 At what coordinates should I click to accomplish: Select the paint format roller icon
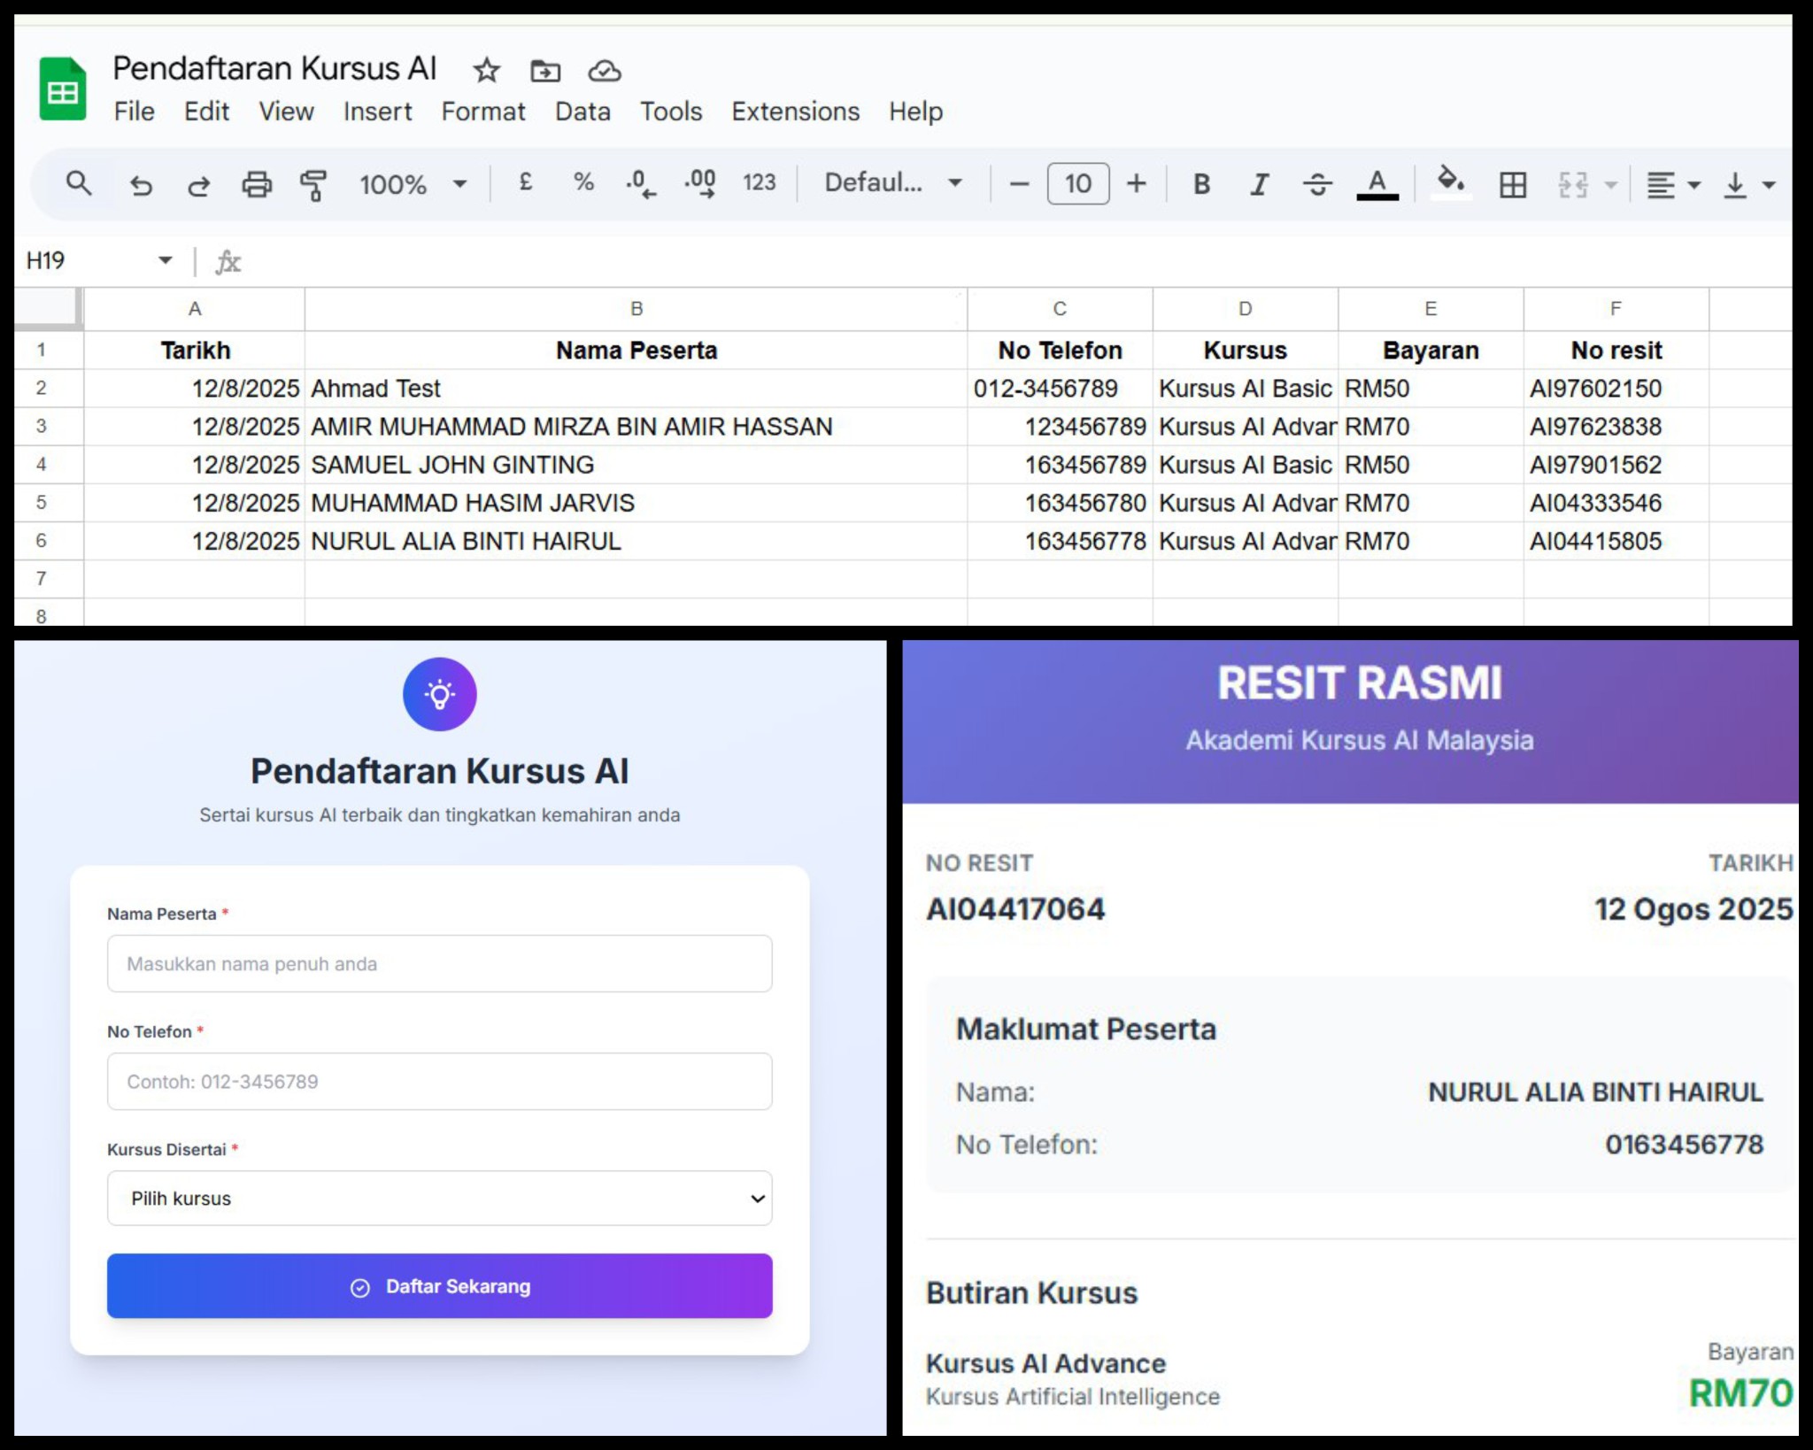pyautogui.click(x=313, y=185)
